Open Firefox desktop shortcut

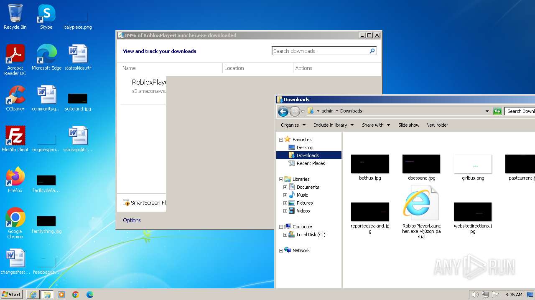pyautogui.click(x=15, y=180)
